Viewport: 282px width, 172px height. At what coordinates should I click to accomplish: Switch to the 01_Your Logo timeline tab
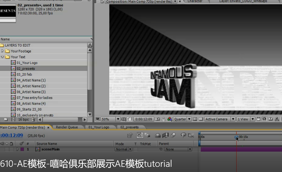click(x=99, y=127)
